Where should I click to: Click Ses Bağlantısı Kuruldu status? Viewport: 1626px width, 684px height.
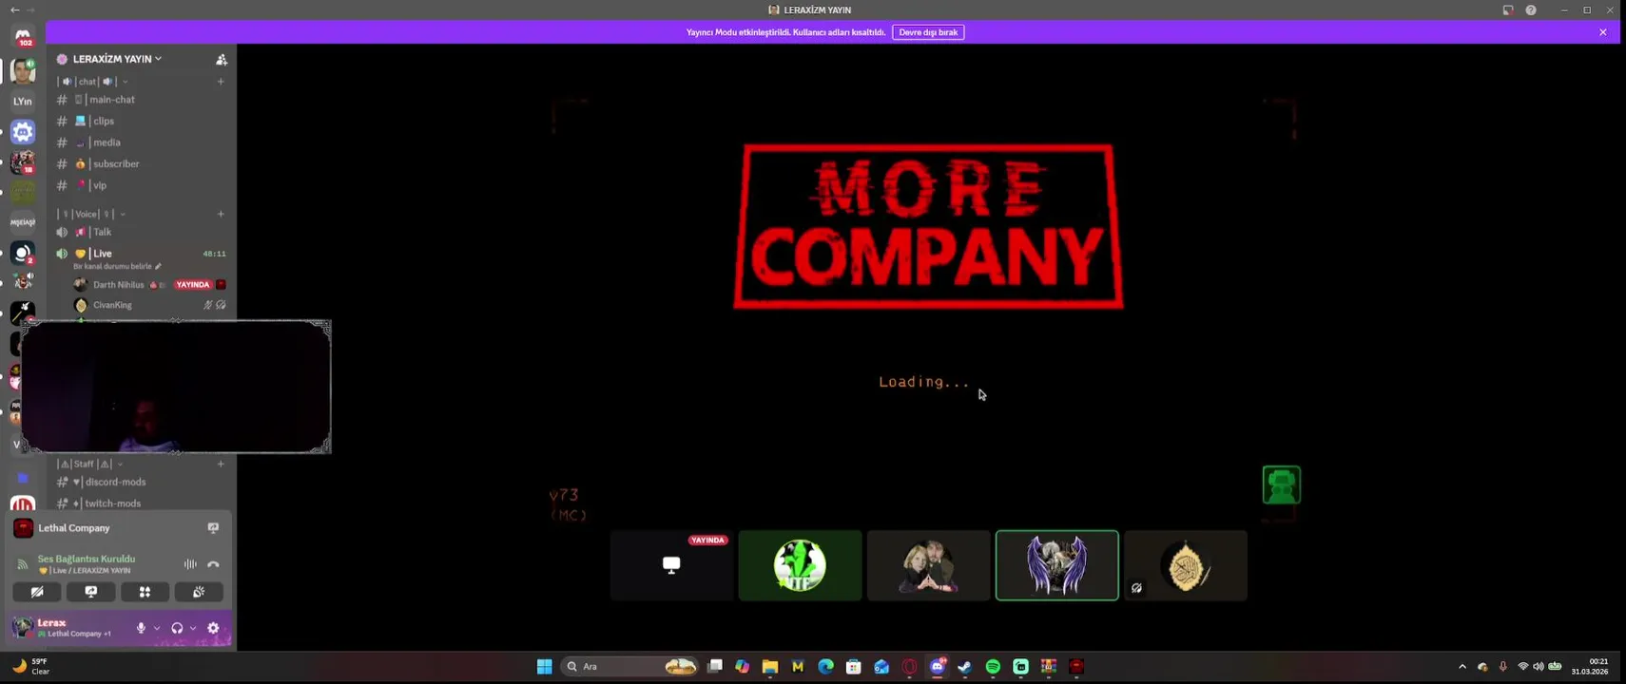87,559
